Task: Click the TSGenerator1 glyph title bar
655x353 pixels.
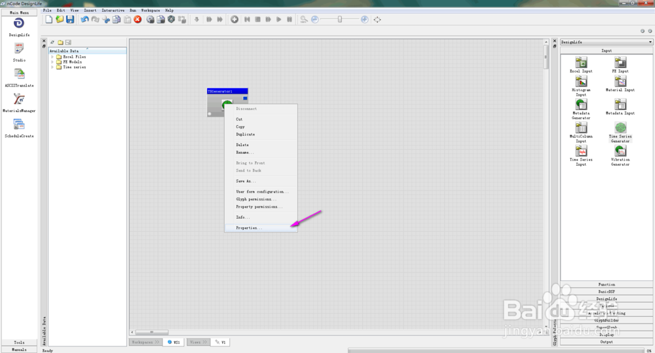Action: [x=227, y=91]
